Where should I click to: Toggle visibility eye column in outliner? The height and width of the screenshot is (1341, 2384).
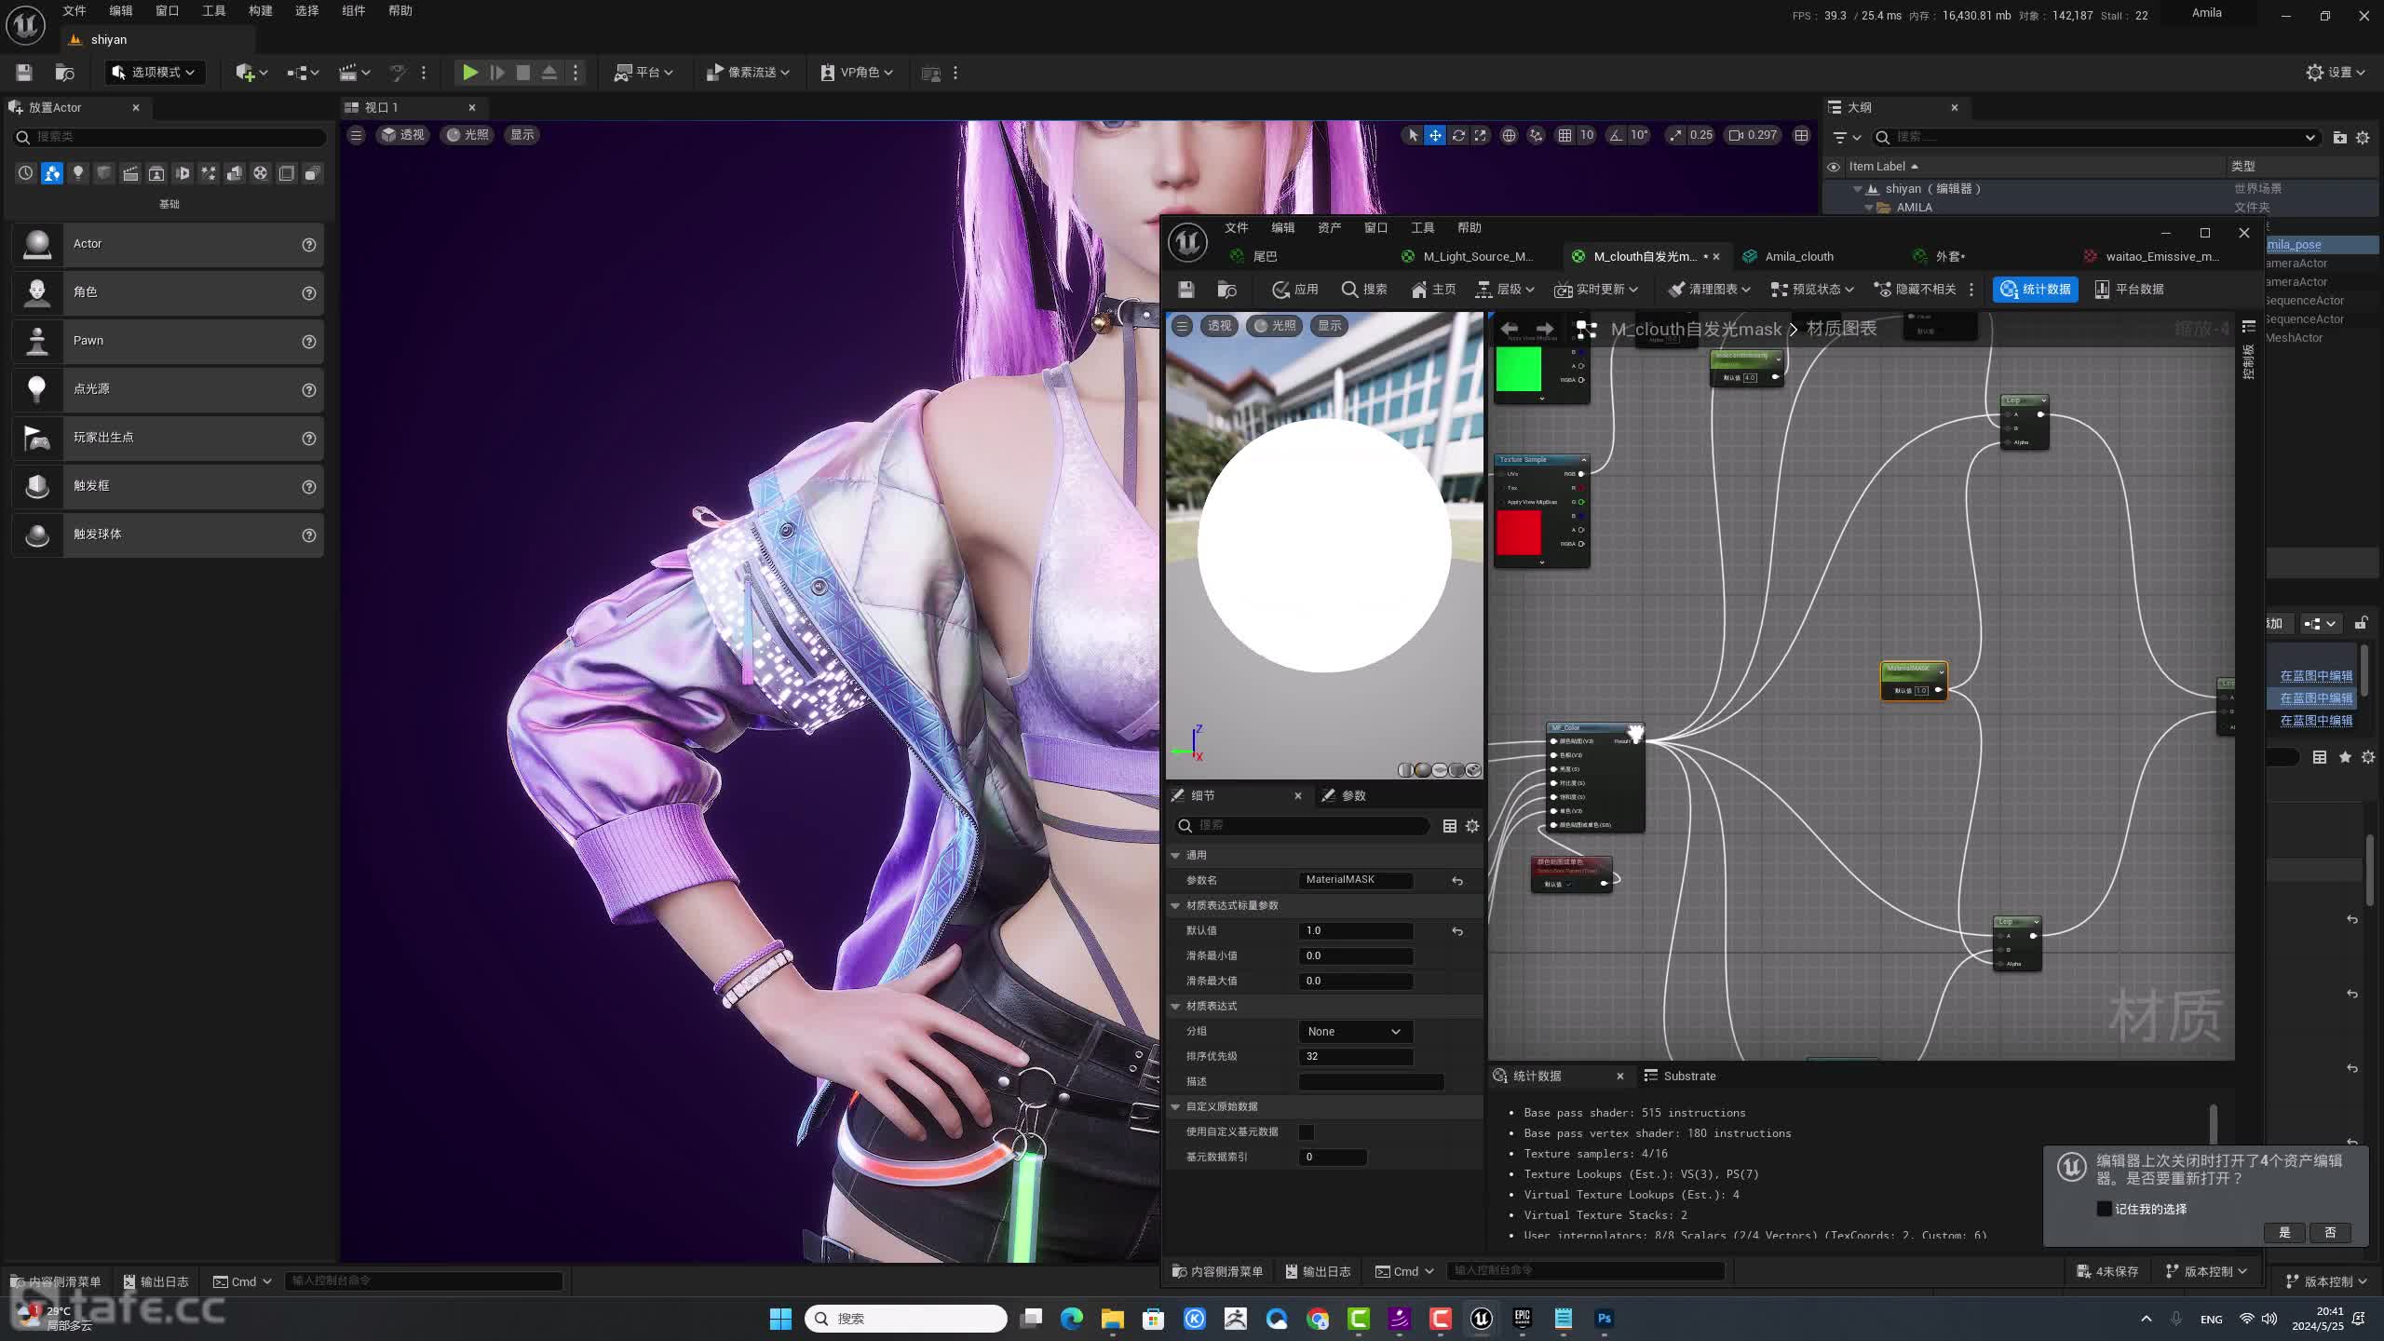(x=1834, y=167)
